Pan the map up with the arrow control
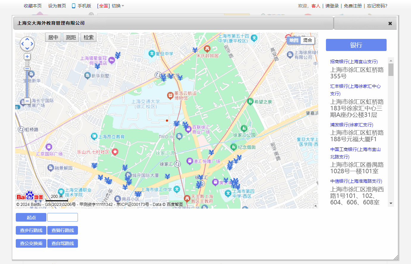Image resolution: width=411 pixels, height=264 pixels. tap(27, 39)
